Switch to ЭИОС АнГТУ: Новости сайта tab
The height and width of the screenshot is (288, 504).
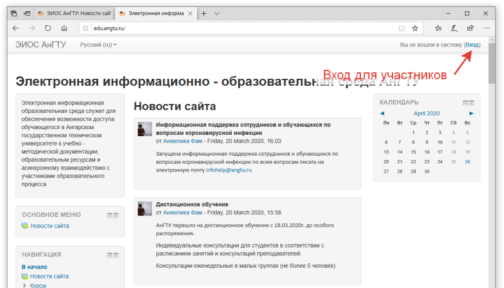coord(74,13)
